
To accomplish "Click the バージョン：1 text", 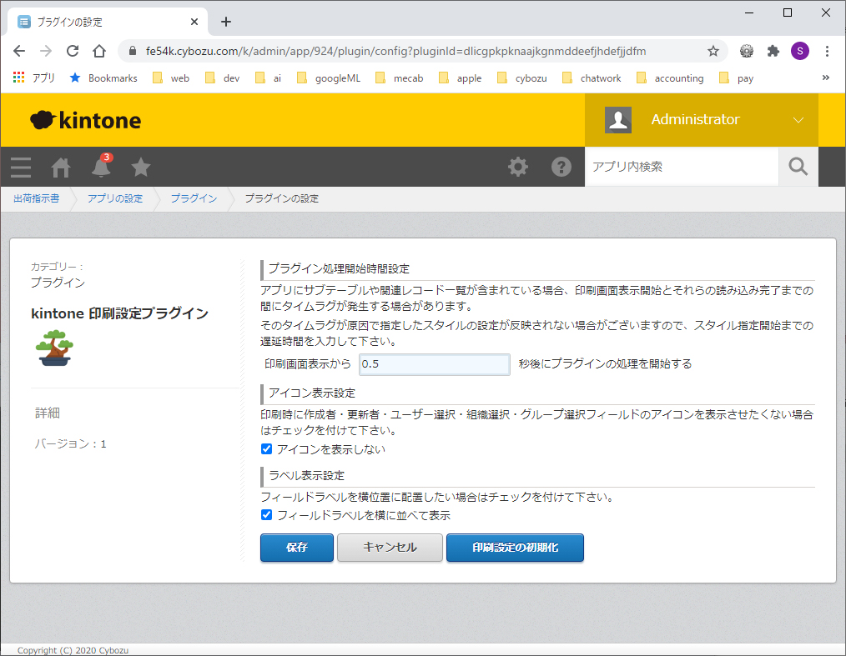I will click(71, 443).
